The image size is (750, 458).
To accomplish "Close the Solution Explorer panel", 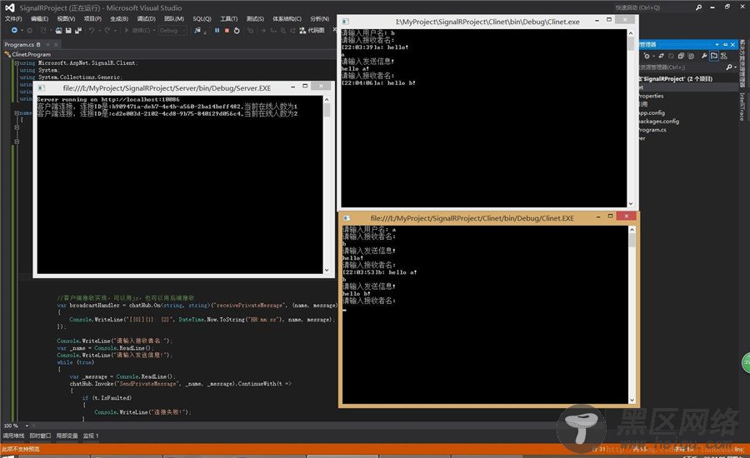I will (x=732, y=44).
